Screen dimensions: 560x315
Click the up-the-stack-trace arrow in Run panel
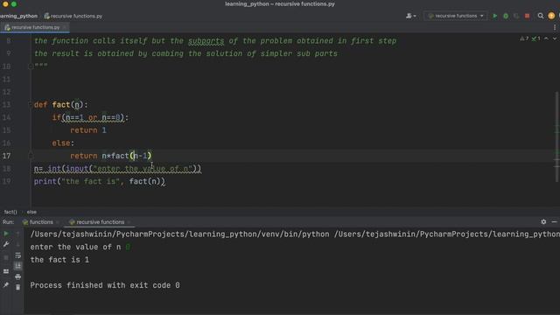[17, 234]
